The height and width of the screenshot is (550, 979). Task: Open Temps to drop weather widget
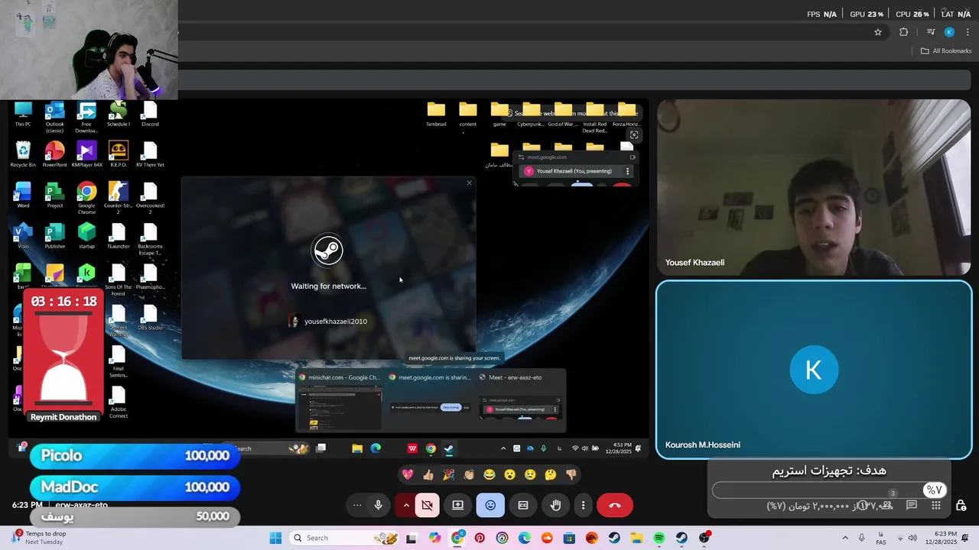[38, 538]
